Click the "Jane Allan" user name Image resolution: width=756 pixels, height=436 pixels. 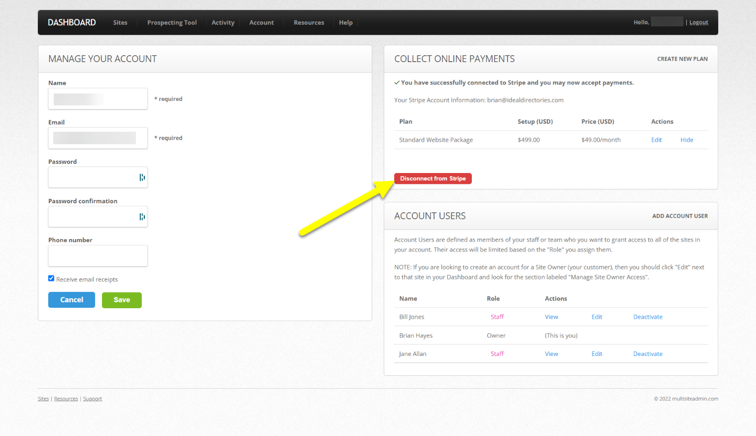(x=413, y=353)
